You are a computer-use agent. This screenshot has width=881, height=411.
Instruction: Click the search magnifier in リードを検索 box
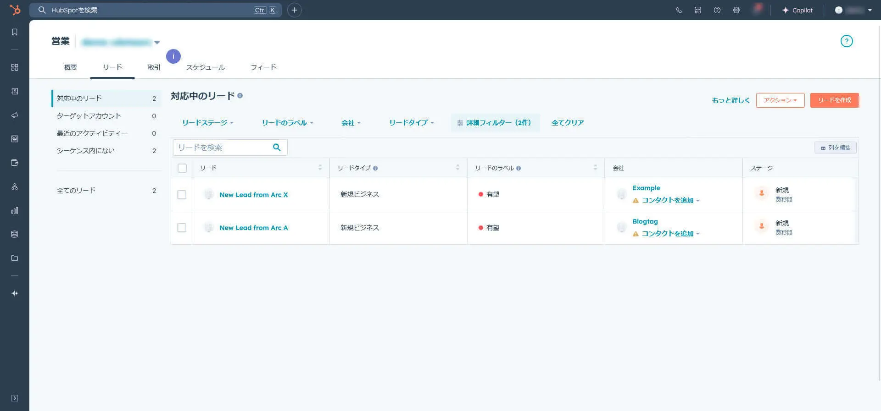pos(277,147)
